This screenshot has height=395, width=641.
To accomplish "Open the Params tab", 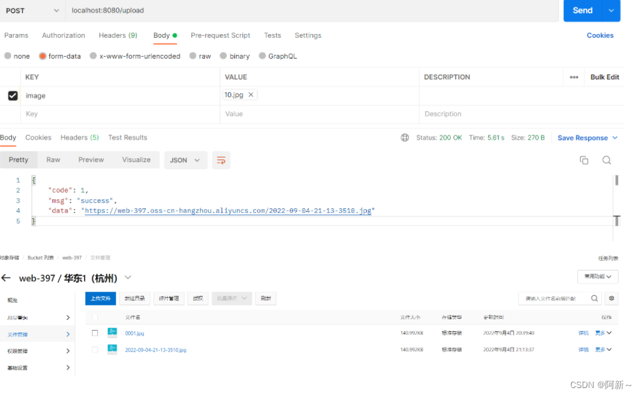I will coord(16,35).
